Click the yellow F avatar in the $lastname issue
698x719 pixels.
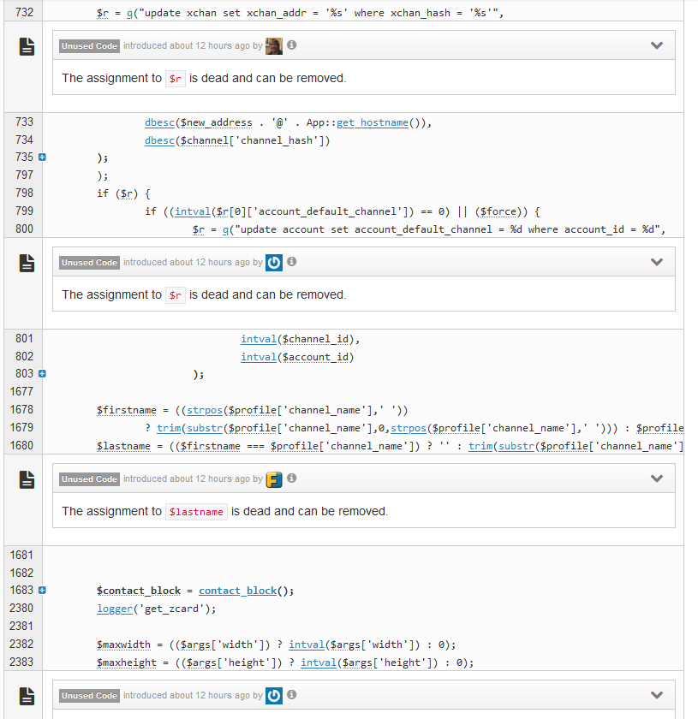[274, 479]
